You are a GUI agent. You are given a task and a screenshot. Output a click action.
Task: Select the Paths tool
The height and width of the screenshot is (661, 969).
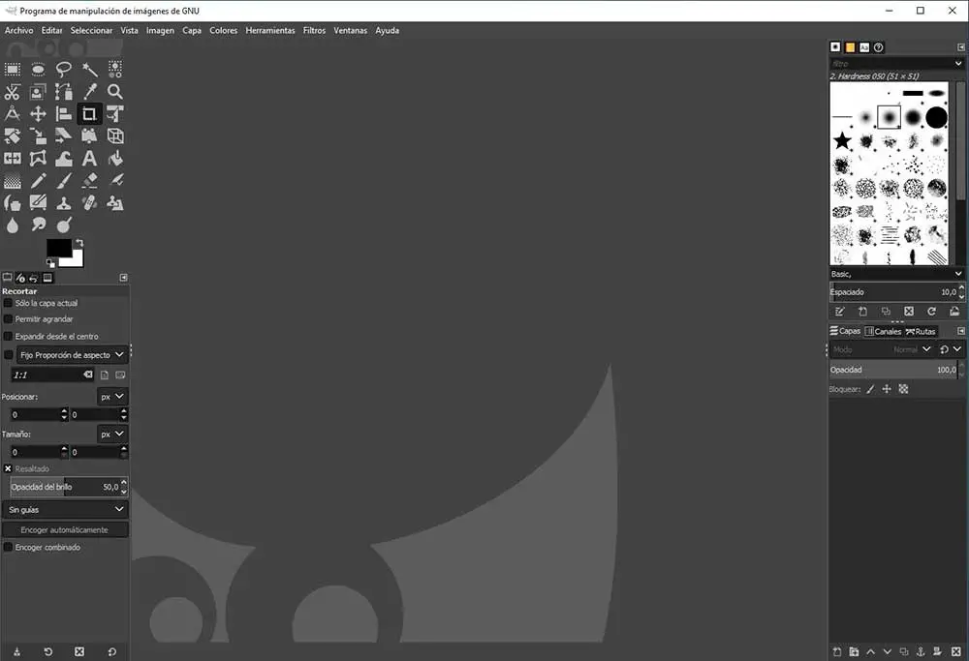(64, 92)
